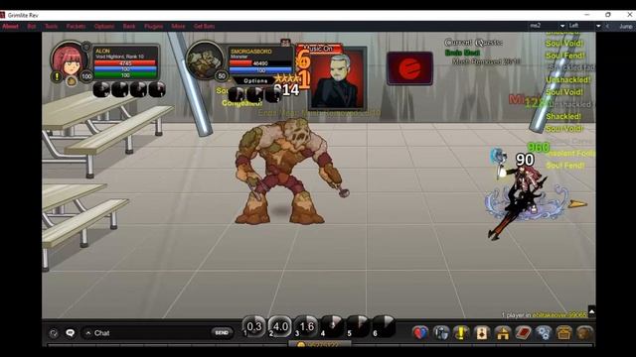Open the Bank menu
This screenshot has width=636, height=357.
(x=129, y=27)
